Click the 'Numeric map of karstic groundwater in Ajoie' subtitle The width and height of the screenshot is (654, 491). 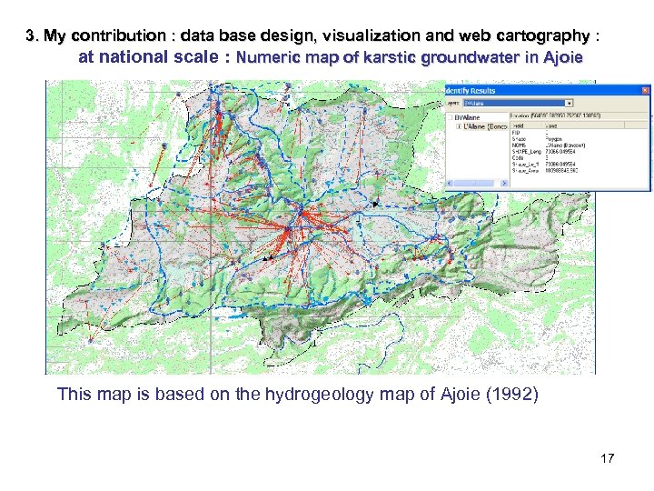[409, 57]
